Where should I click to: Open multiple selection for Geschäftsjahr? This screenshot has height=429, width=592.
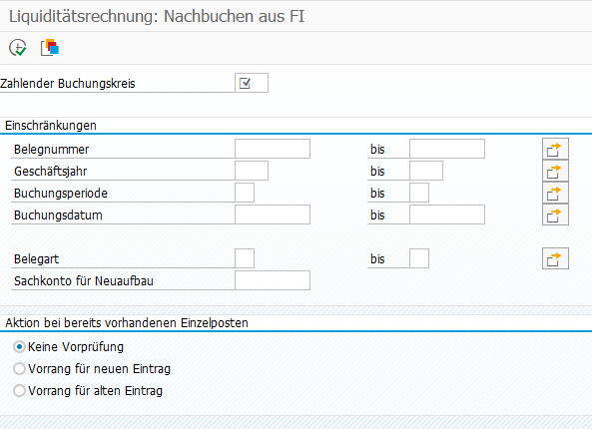pos(555,171)
